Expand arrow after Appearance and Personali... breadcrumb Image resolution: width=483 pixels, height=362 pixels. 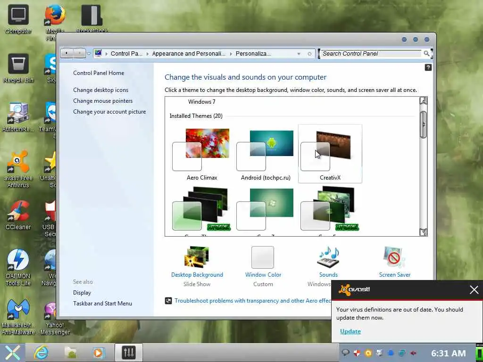231,54
